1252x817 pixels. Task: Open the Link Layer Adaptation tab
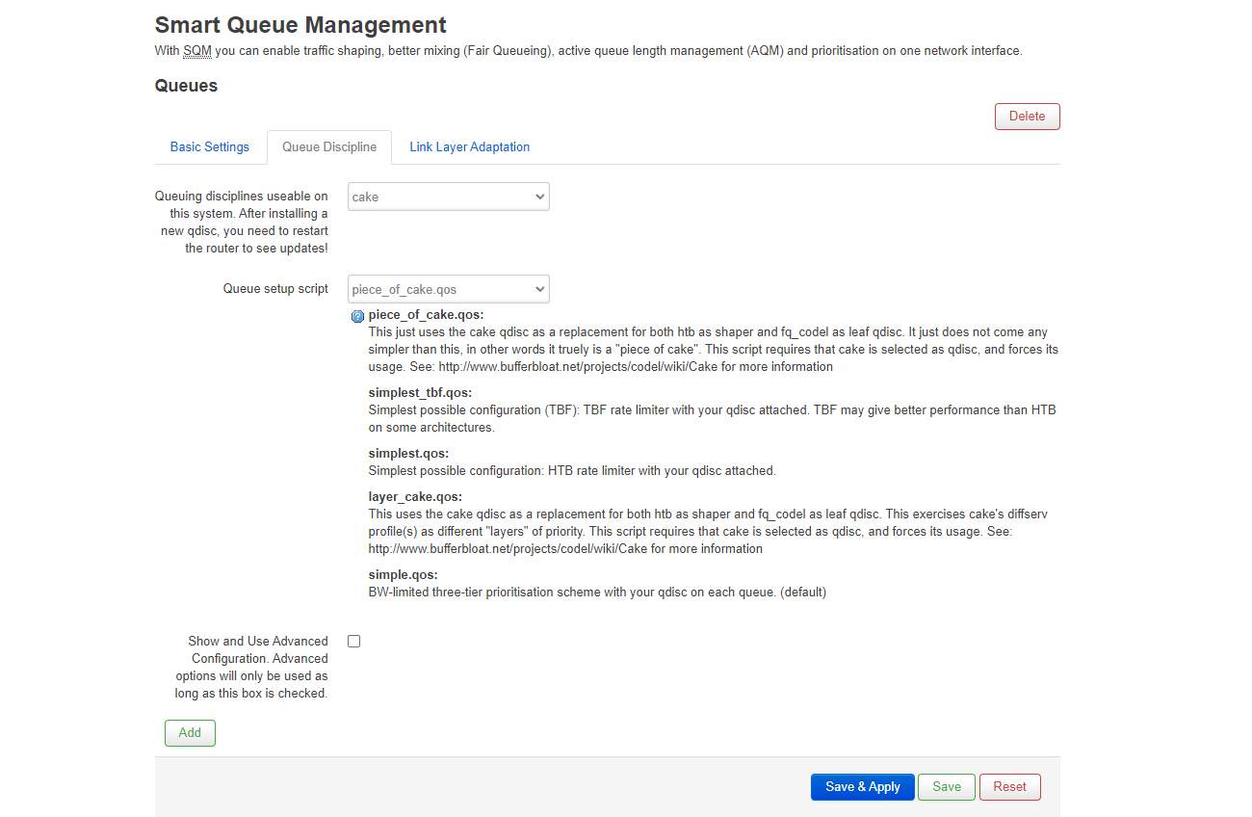pyautogui.click(x=469, y=147)
